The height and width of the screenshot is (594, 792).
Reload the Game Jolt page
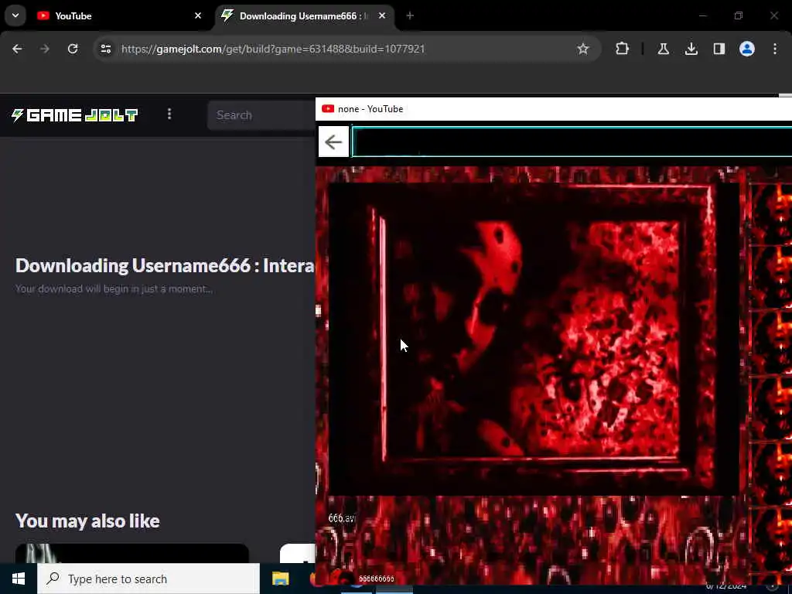tap(73, 49)
